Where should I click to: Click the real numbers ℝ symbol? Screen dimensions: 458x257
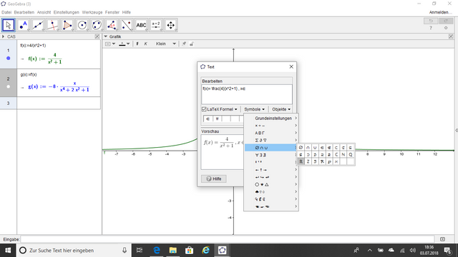(x=301, y=162)
